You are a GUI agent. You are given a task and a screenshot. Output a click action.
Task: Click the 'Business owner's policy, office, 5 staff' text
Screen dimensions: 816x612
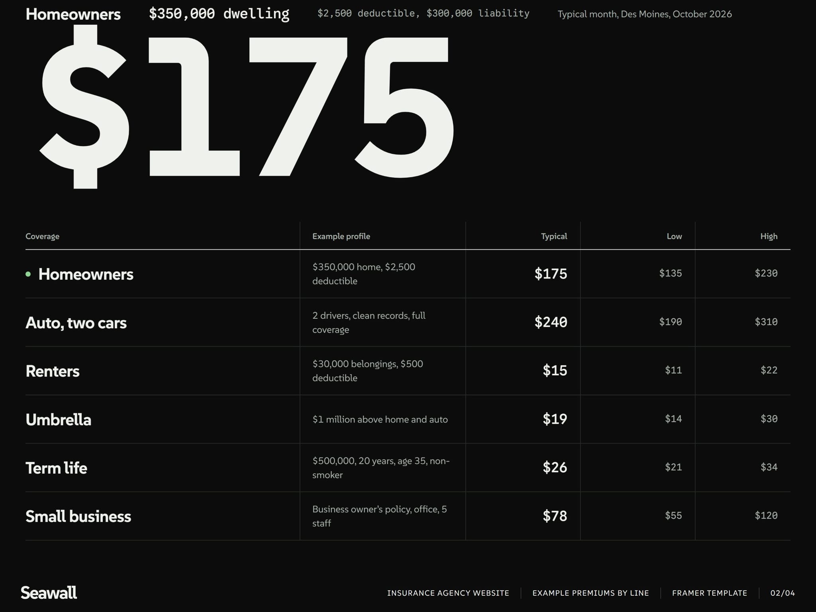[380, 516]
